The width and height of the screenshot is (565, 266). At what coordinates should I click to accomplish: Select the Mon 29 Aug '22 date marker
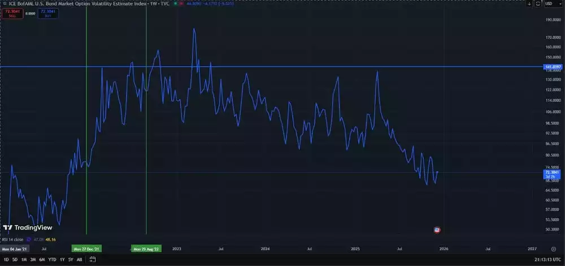[x=146, y=249]
